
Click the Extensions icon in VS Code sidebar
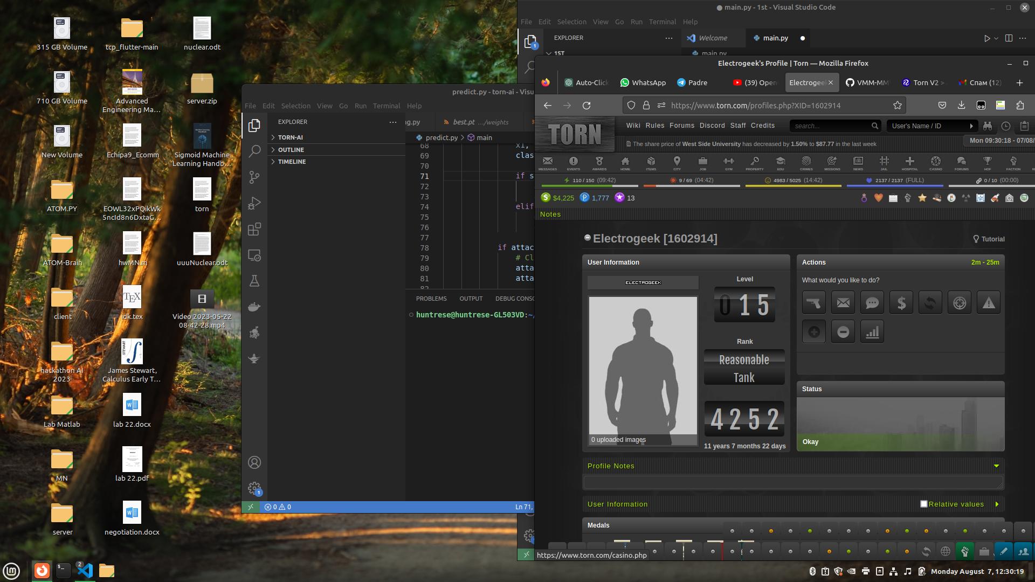pyautogui.click(x=254, y=230)
